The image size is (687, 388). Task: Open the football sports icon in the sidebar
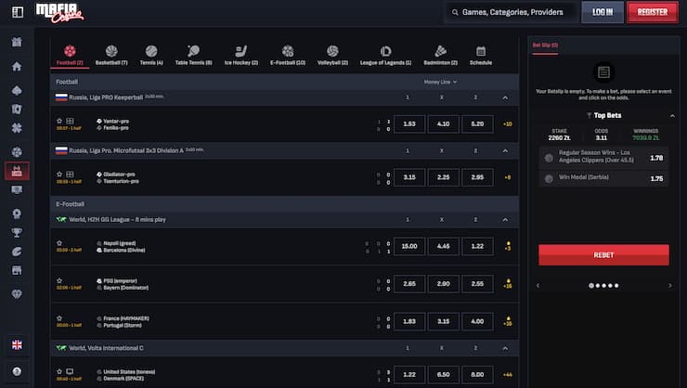tap(17, 152)
